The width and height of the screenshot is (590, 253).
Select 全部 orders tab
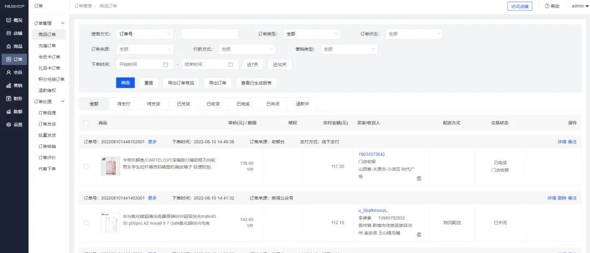click(x=94, y=104)
